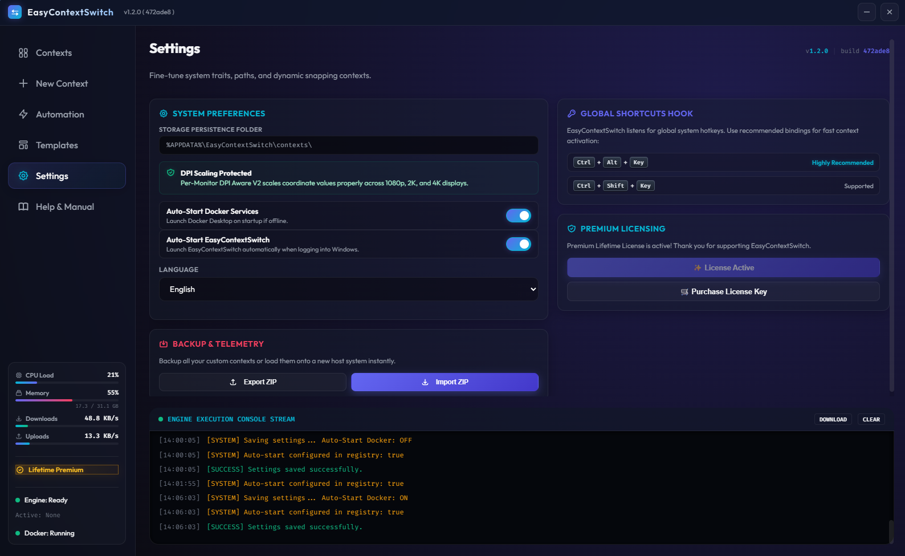Click the console stream scrollbar thumb

891,531
